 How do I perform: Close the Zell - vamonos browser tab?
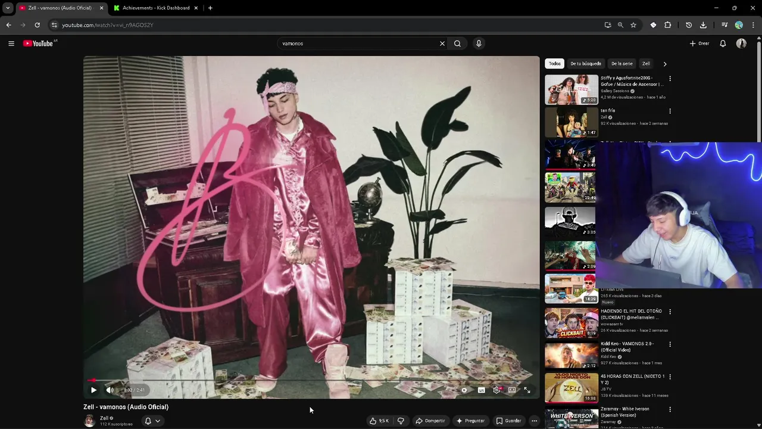[x=101, y=8]
